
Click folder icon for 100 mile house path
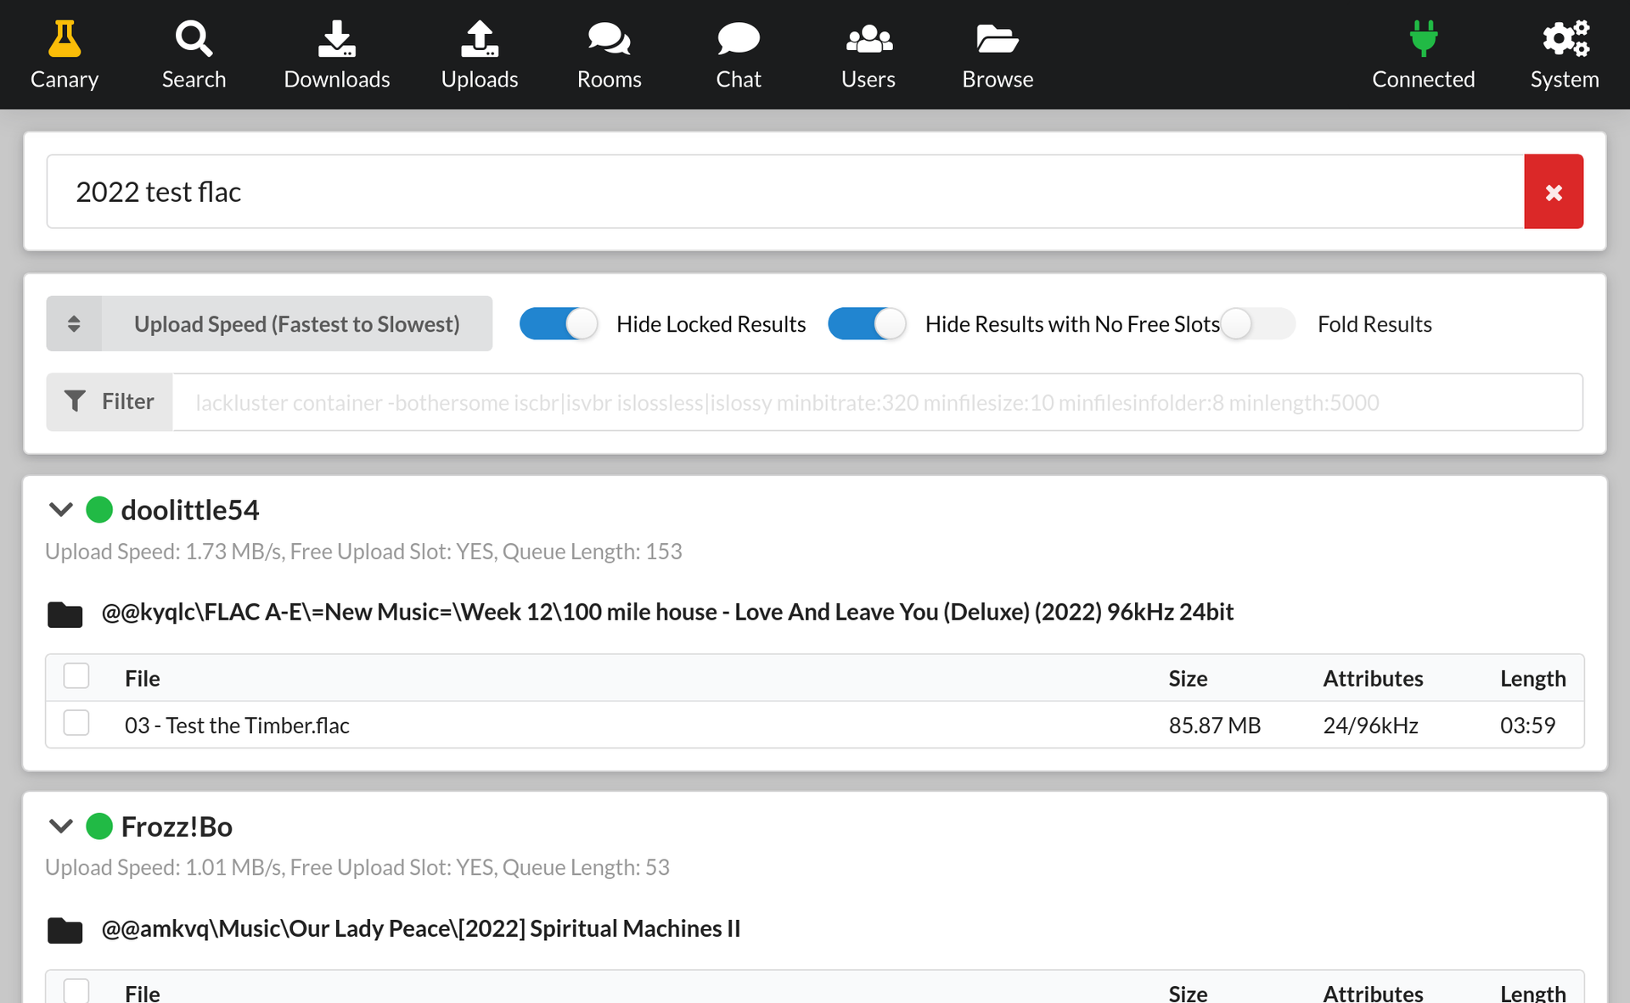(65, 614)
